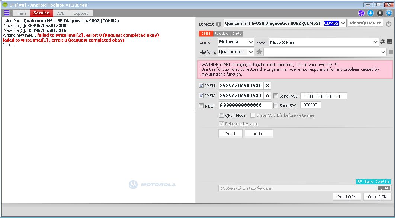Click the Send SPC code field

click(311, 105)
